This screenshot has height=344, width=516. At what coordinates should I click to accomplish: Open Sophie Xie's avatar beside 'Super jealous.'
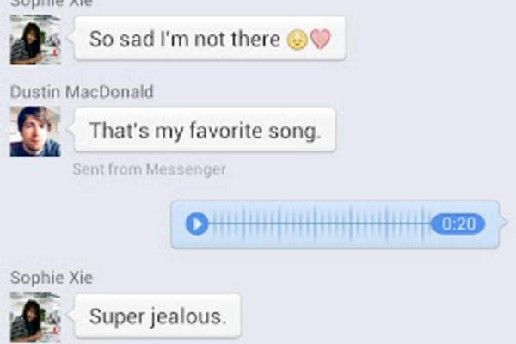click(35, 317)
